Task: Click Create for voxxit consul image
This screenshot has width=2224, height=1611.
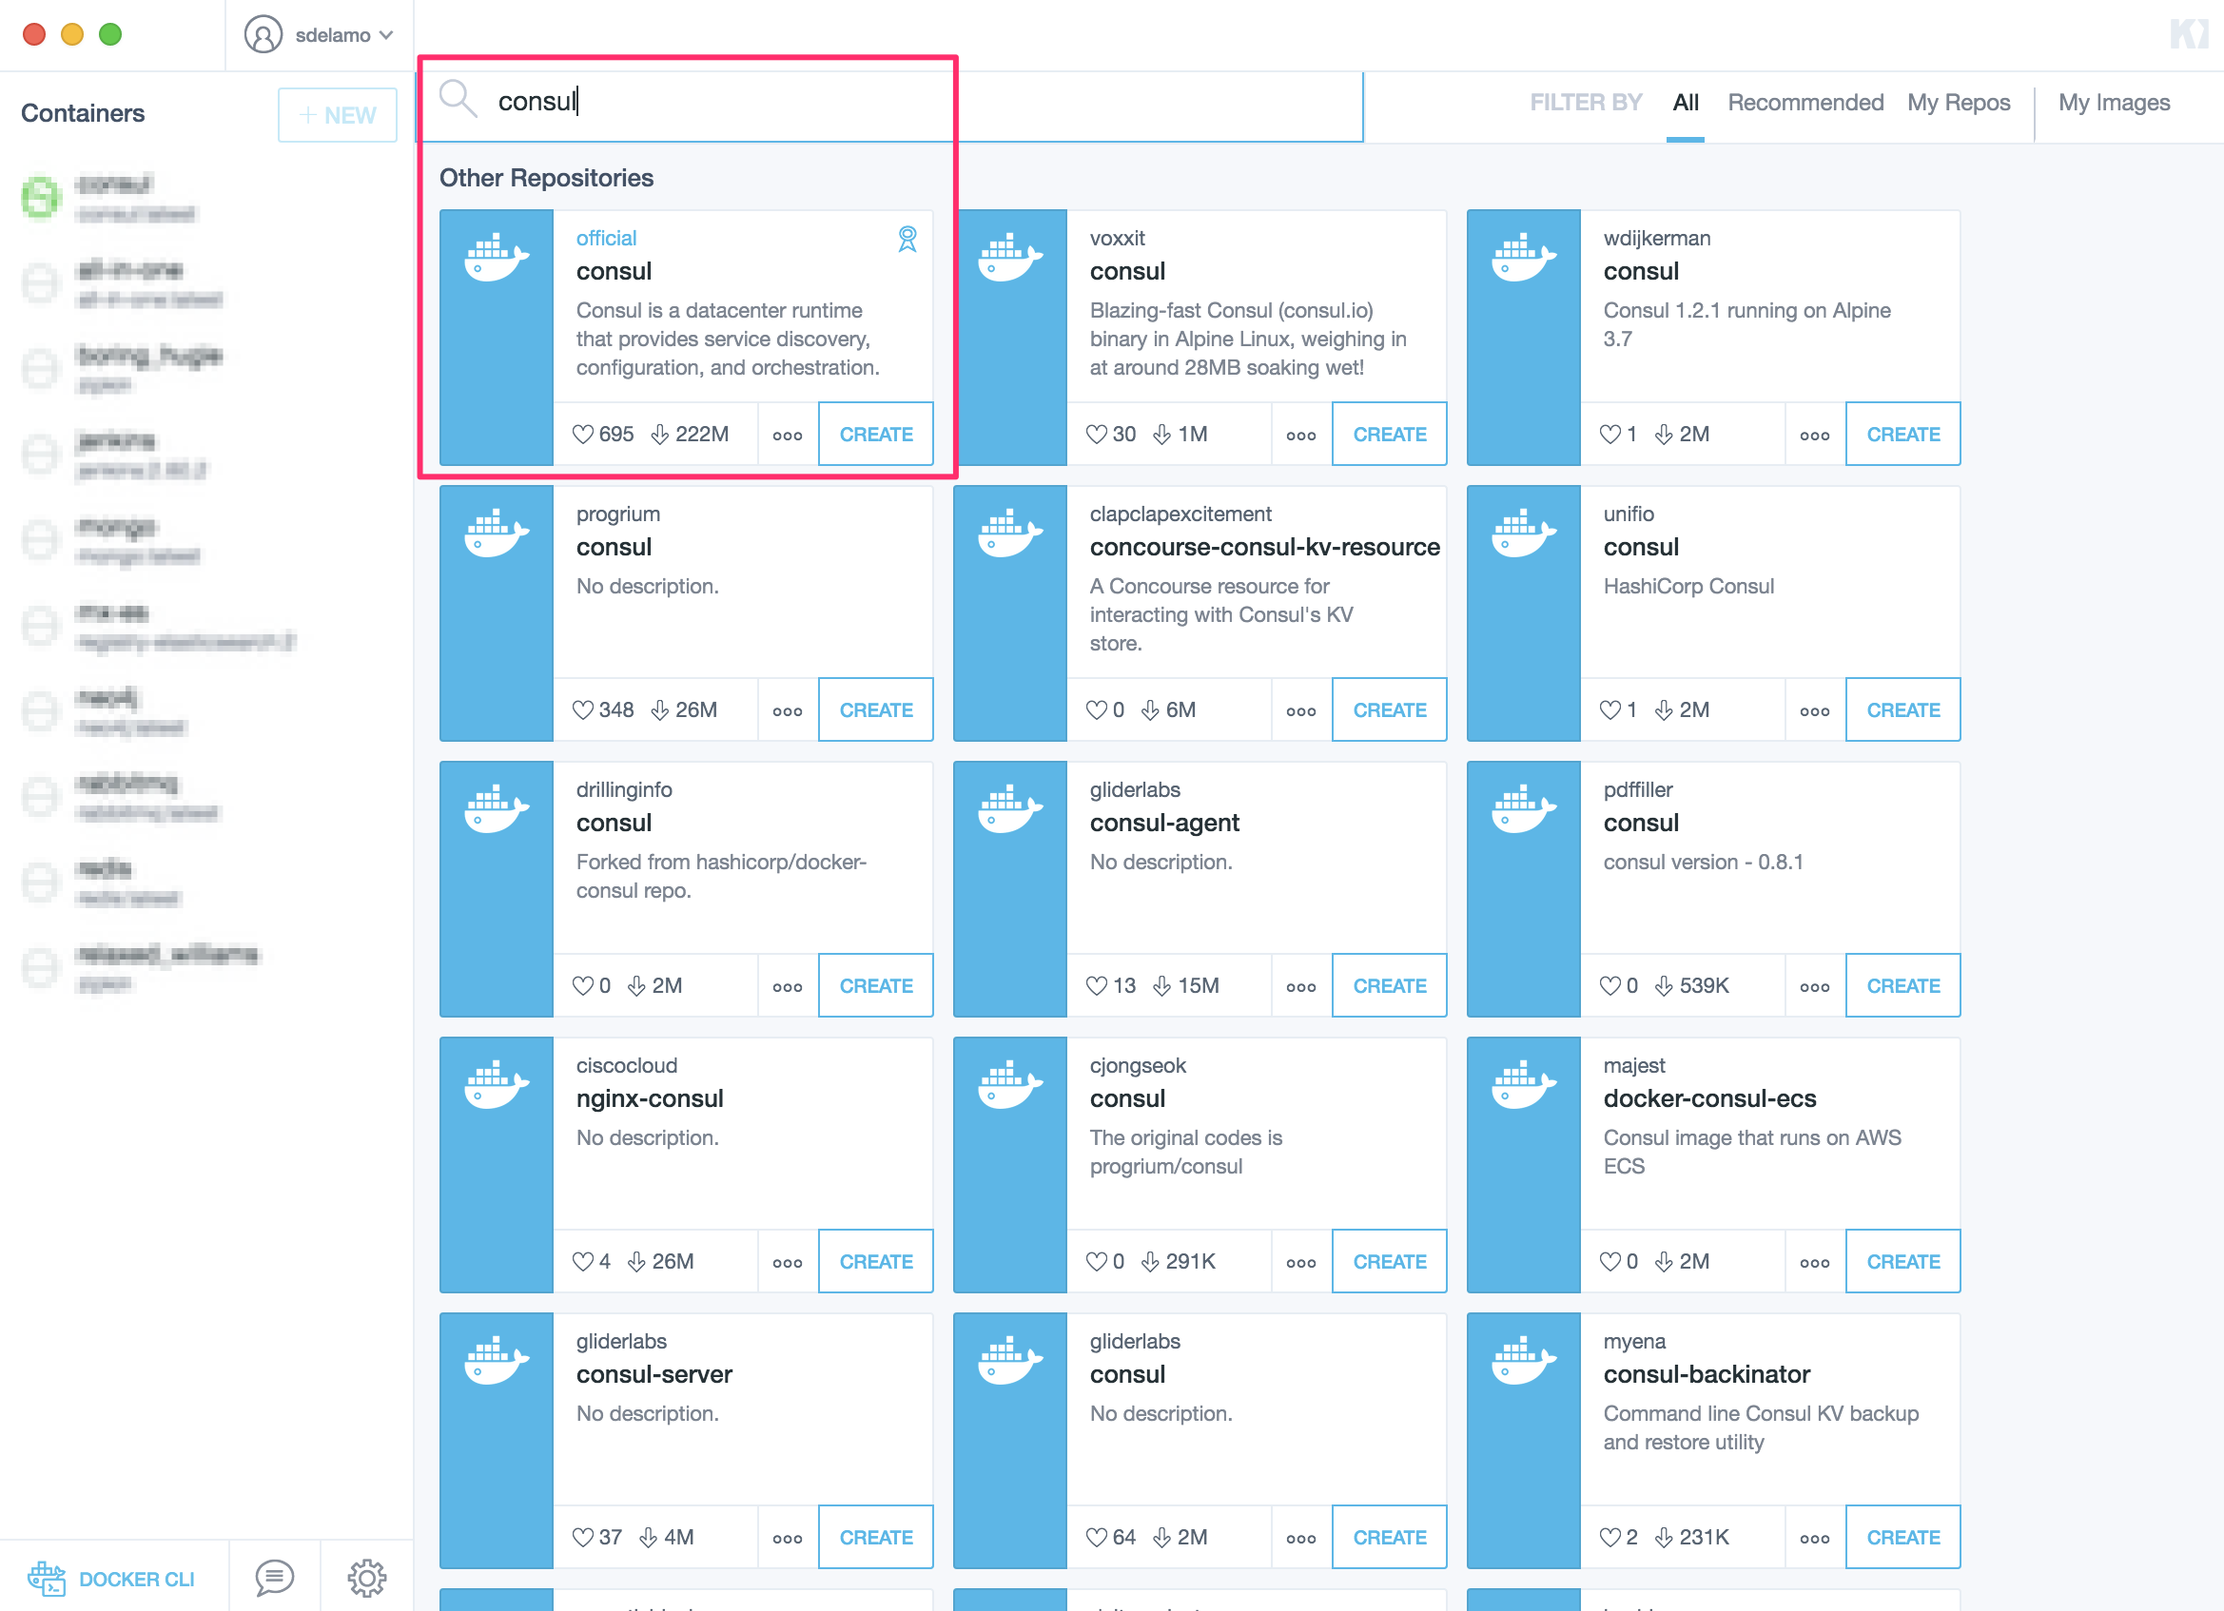Action: (x=1390, y=432)
